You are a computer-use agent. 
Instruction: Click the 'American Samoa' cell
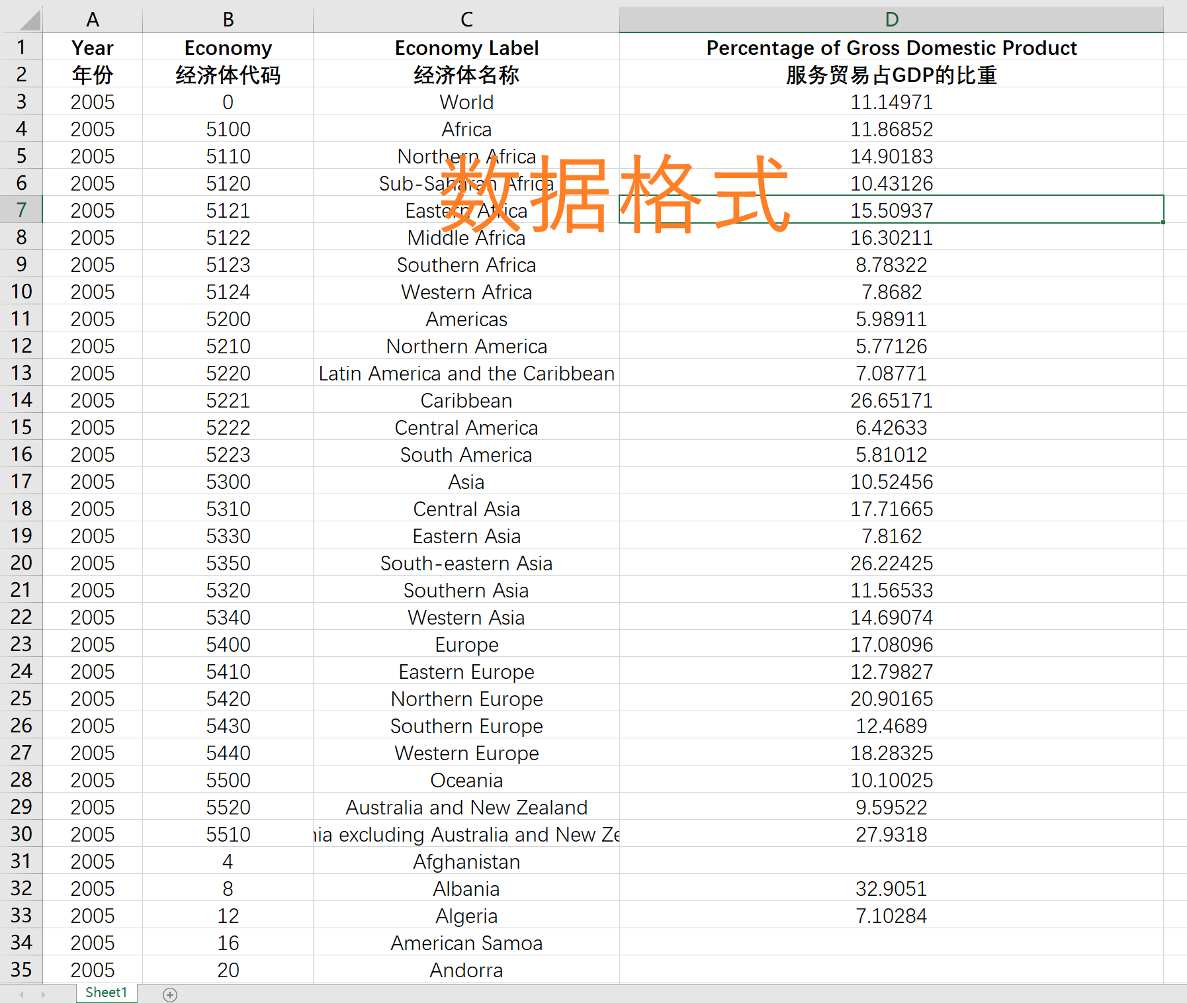pos(466,943)
